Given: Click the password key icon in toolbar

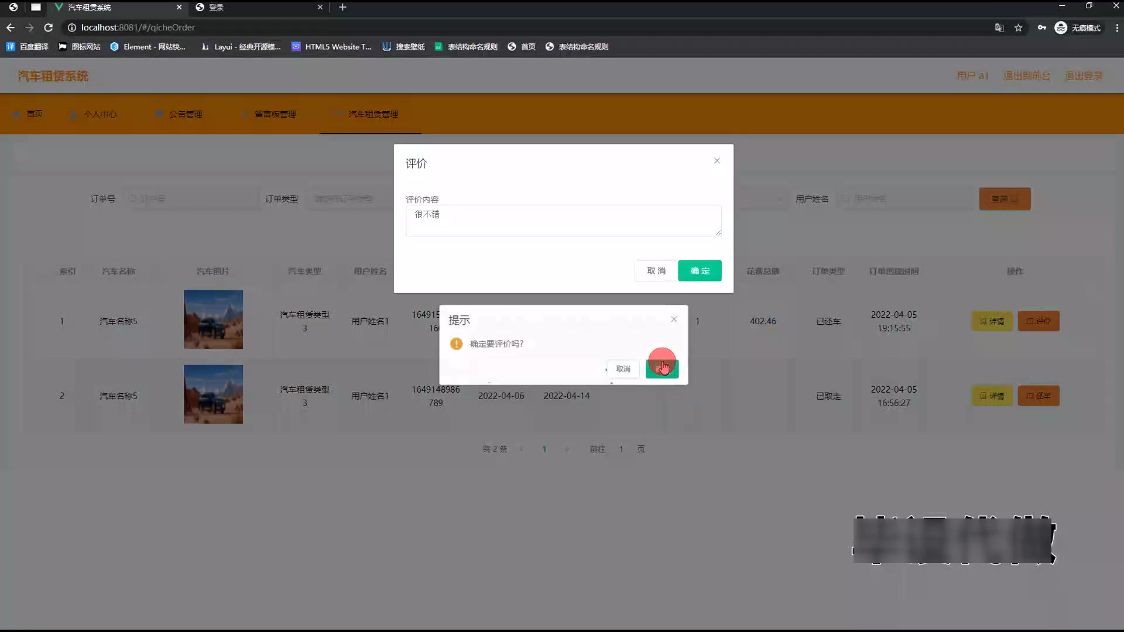Looking at the screenshot, I should coord(1042,28).
